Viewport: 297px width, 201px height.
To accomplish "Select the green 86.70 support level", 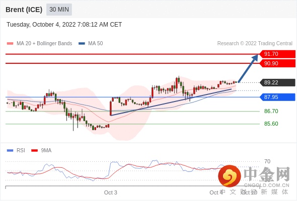I will [x=271, y=111].
